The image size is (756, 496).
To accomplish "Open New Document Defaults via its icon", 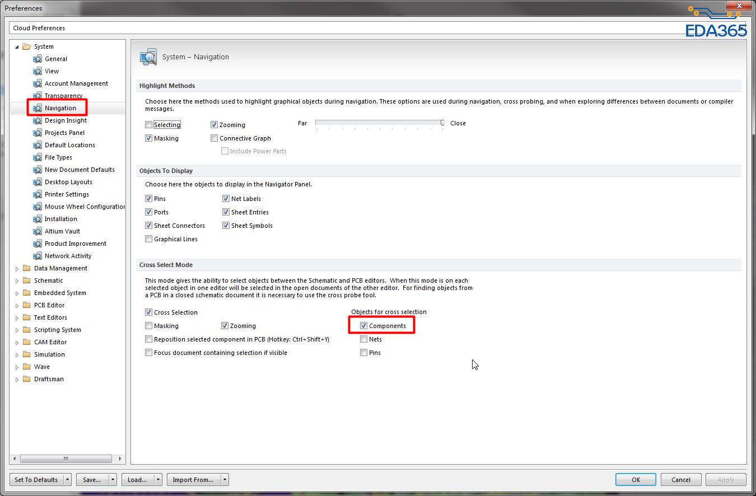I will point(38,170).
